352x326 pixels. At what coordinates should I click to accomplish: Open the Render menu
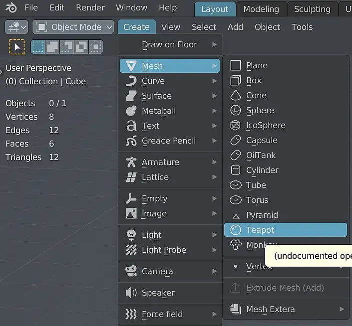click(x=90, y=8)
